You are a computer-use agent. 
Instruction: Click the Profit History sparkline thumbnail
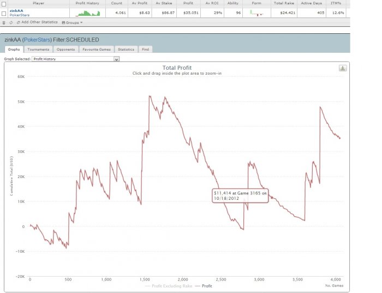[88, 13]
